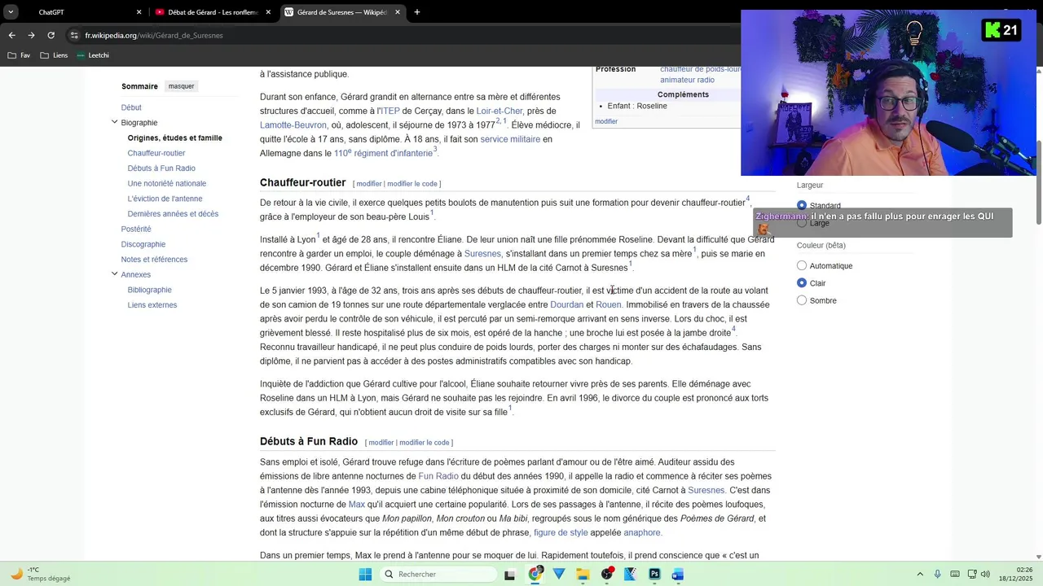
Task: Open site information icon in address bar
Action: [74, 35]
